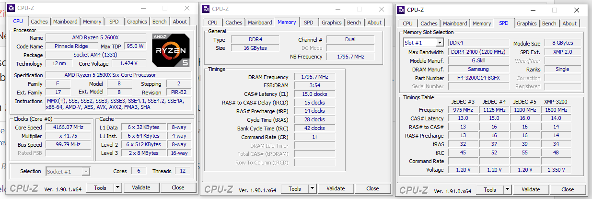Open the Bench tab in the middle window

tap(354, 23)
